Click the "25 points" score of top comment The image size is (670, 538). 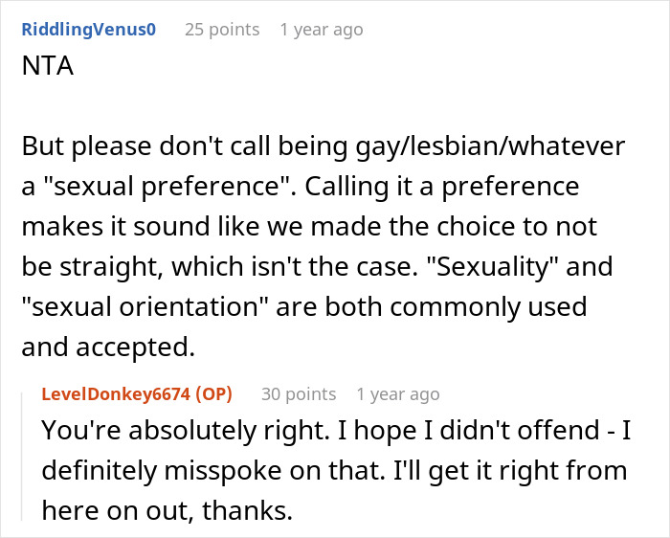[x=221, y=30]
